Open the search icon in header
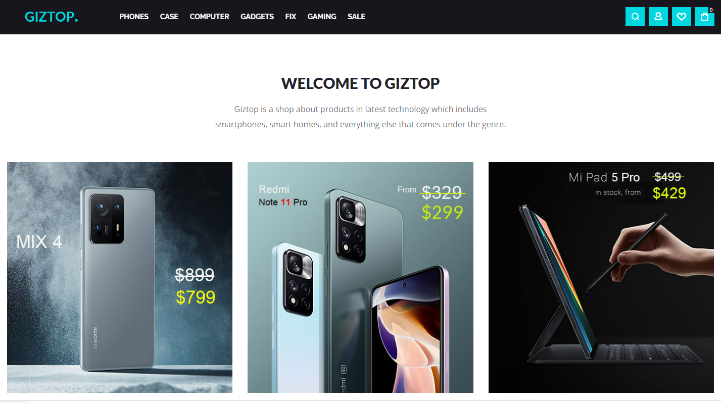Viewport: 721px width, 403px height. pos(635,17)
